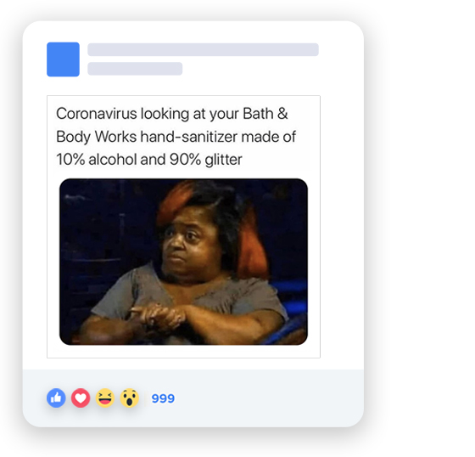Click the clasped hands in the meme image
Image resolution: width=475 pixels, height=457 pixels.
(158, 317)
